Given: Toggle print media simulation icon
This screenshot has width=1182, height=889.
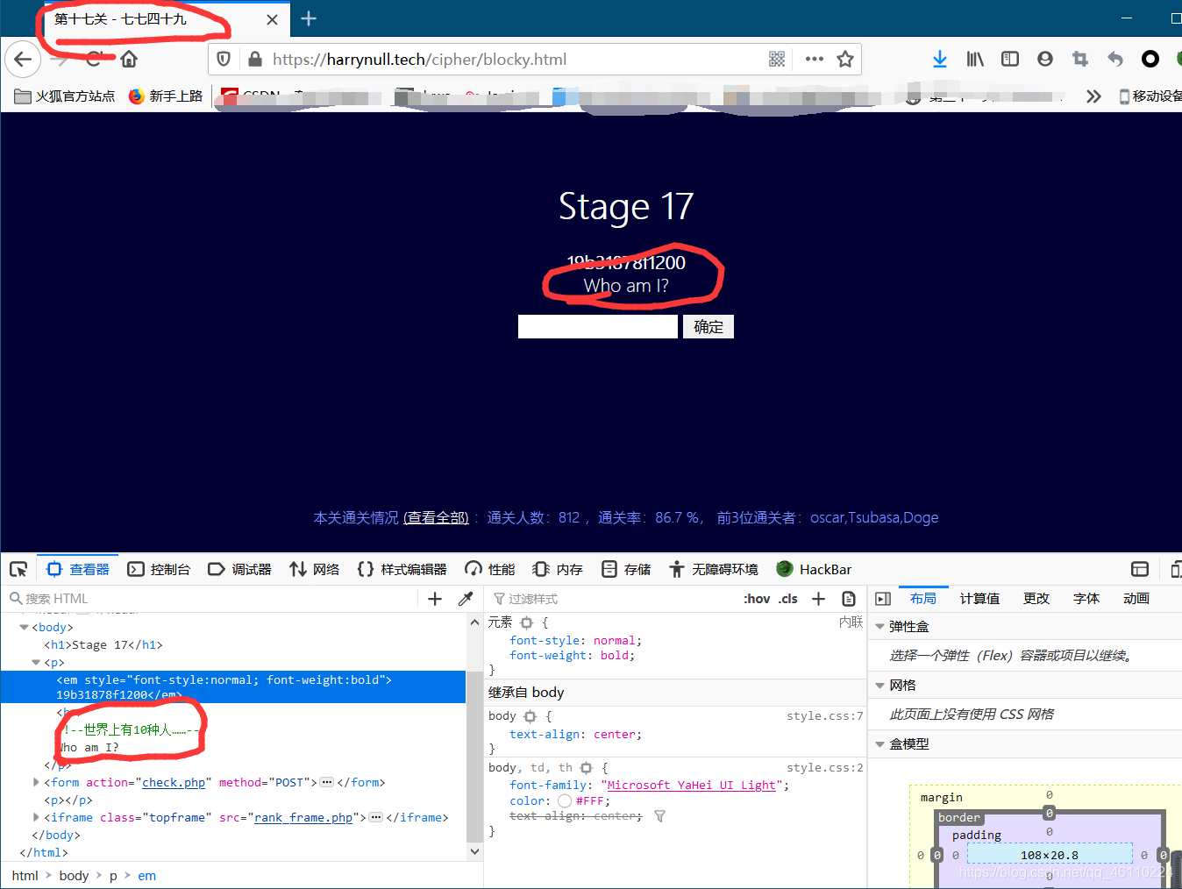Looking at the screenshot, I should coord(849,599).
